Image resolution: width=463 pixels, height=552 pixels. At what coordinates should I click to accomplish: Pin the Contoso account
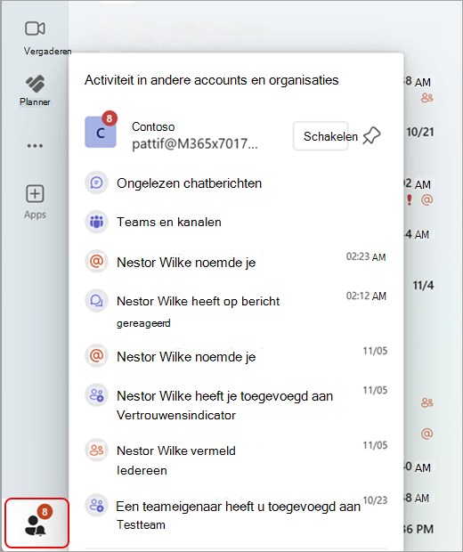pyautogui.click(x=372, y=136)
